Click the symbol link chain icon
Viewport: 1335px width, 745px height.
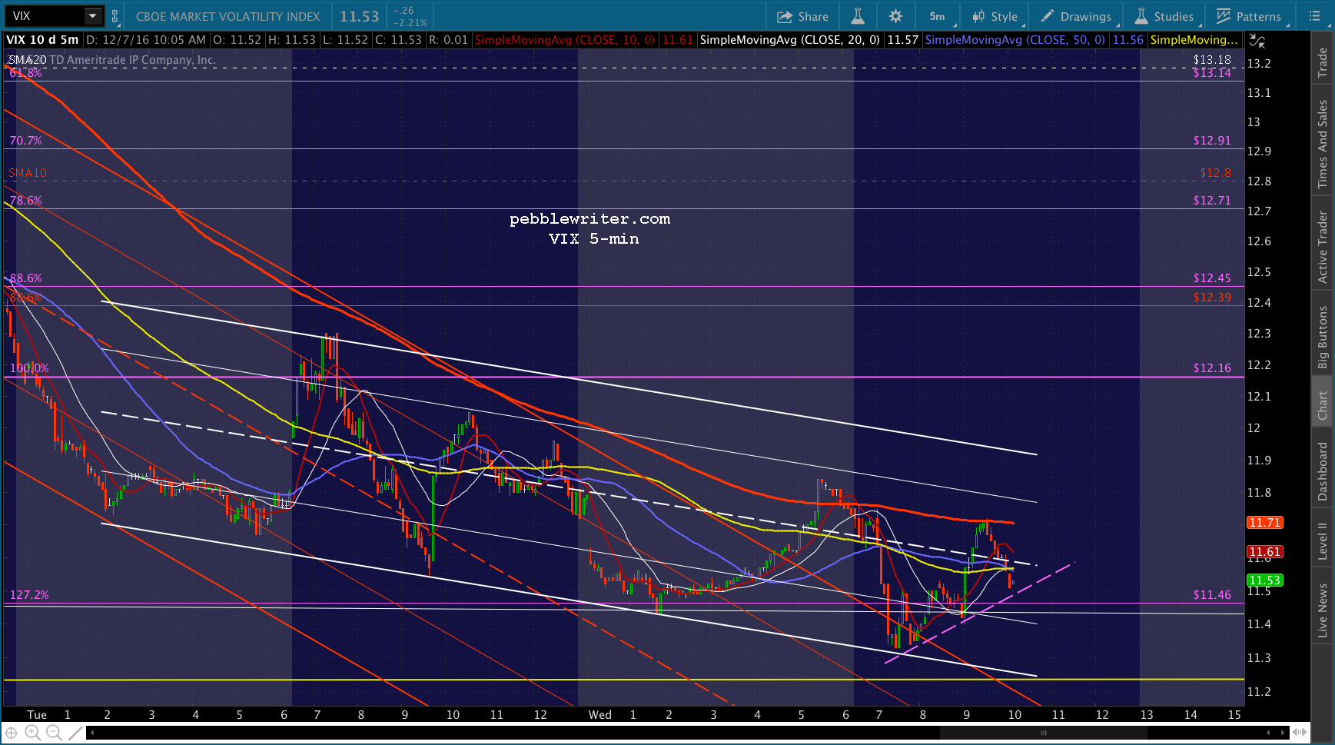(115, 16)
